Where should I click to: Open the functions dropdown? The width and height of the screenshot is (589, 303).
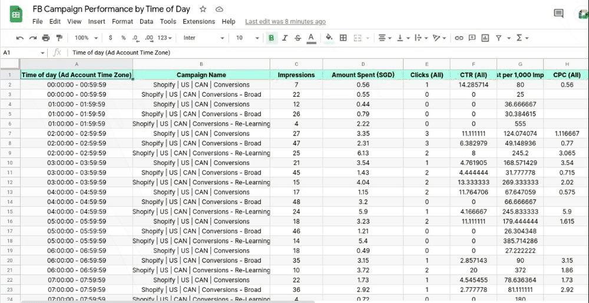[x=522, y=38]
